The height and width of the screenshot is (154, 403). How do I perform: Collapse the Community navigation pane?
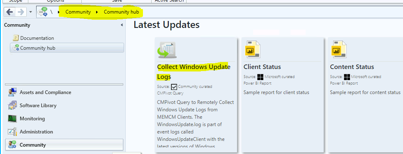[122, 25]
